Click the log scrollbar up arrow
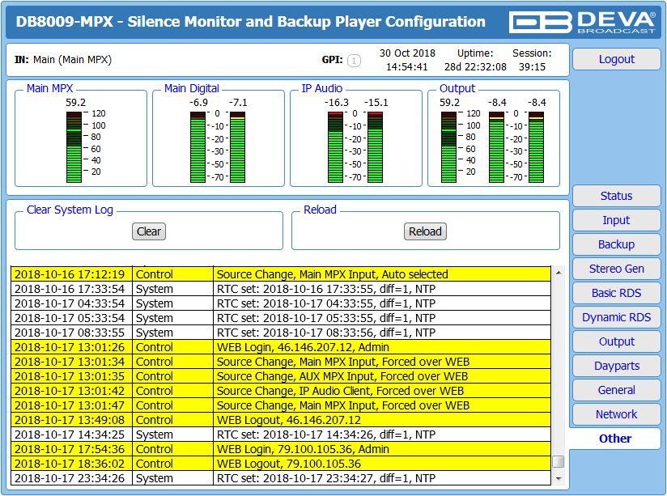Viewport: 667px width, 496px height. pos(559,272)
